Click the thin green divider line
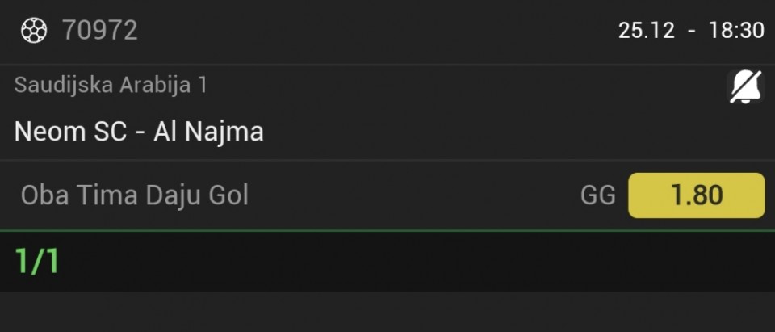This screenshot has width=775, height=332. [387, 231]
